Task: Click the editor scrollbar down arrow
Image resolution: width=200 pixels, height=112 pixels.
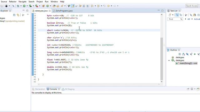Action: coord(162,82)
